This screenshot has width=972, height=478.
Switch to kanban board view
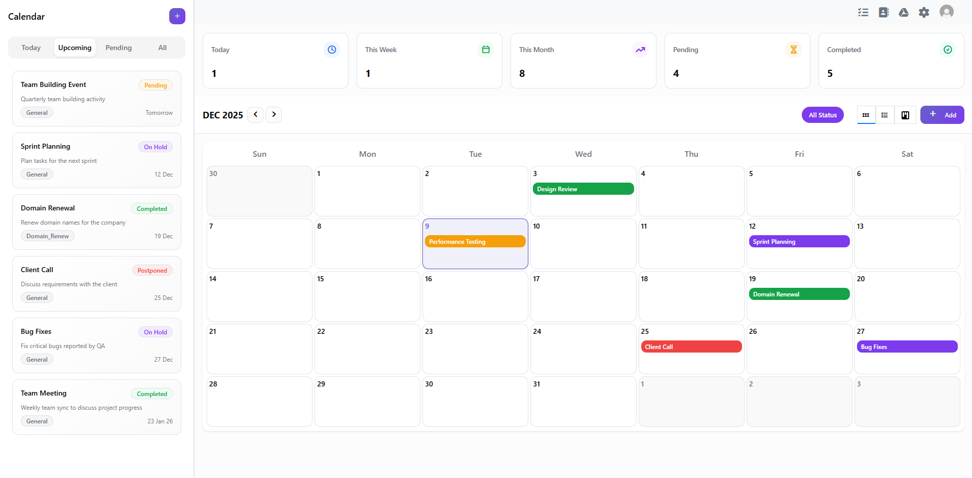[905, 115]
